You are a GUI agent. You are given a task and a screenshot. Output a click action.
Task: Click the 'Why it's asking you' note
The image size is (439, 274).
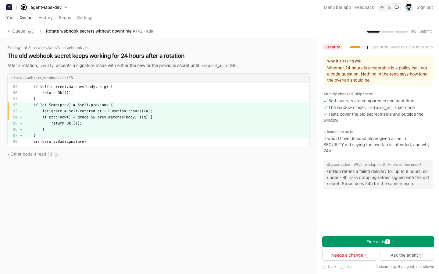pyautogui.click(x=378, y=71)
